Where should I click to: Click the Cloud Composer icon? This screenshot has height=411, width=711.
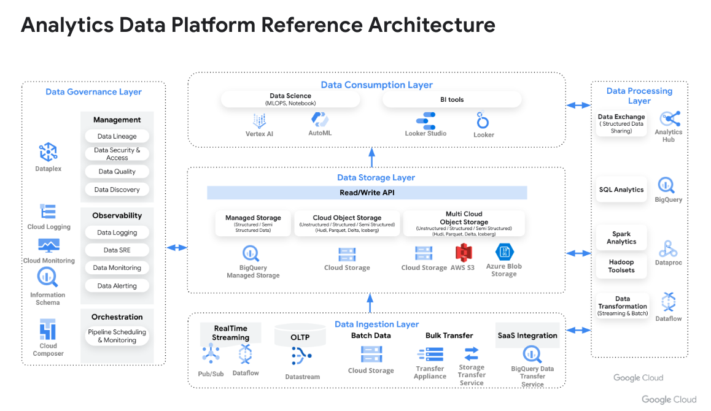[x=48, y=329]
